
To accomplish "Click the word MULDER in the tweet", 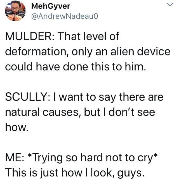I will point(25,37).
